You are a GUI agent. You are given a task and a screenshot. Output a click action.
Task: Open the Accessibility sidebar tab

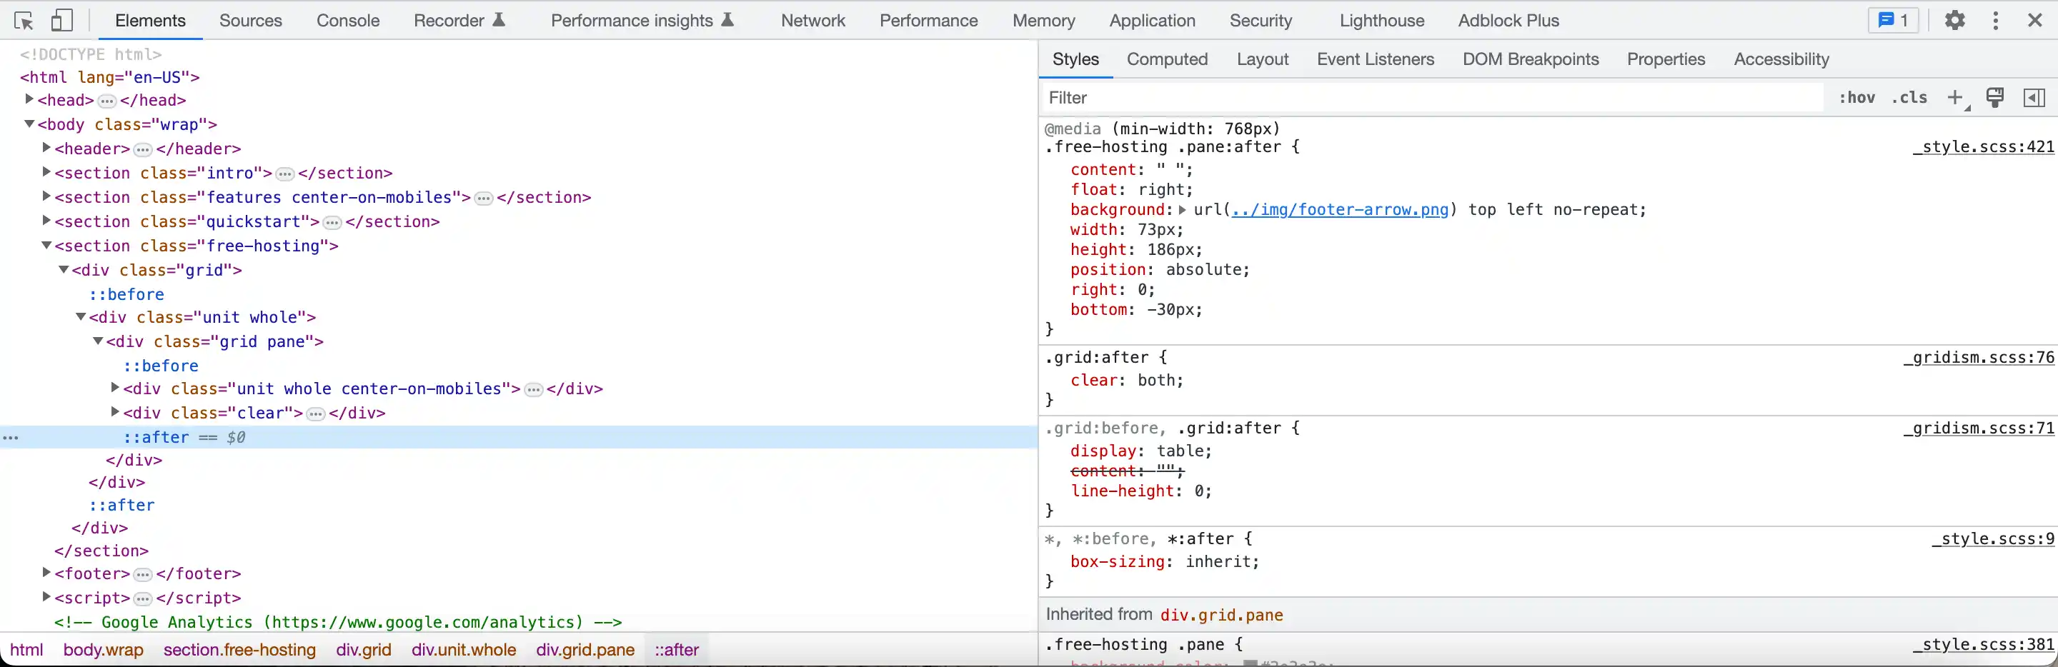point(1781,59)
